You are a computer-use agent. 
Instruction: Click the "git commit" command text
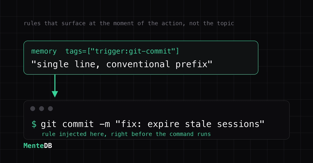point(67,124)
